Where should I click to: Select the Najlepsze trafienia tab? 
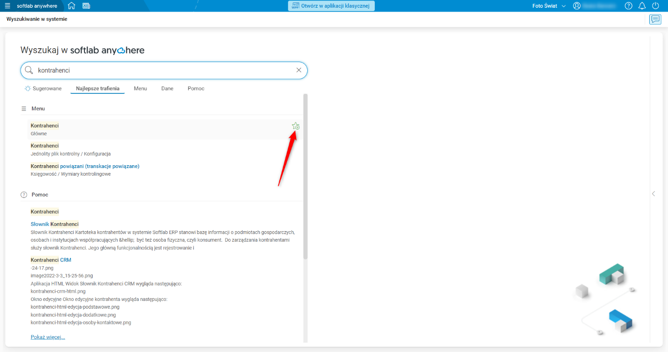(97, 89)
